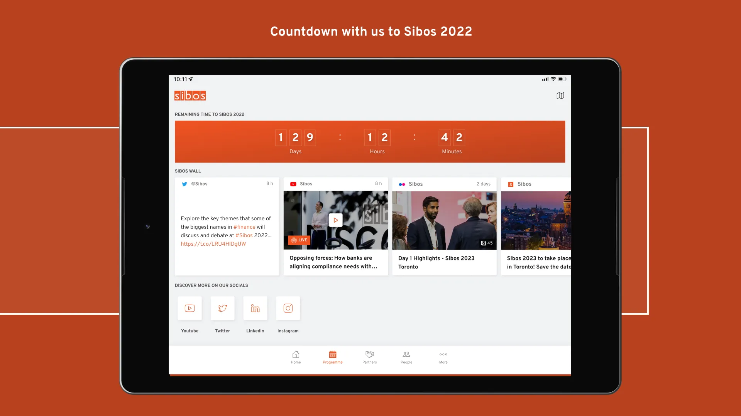Image resolution: width=741 pixels, height=416 pixels.
Task: Select the Instagram social media icon
Action: click(288, 308)
